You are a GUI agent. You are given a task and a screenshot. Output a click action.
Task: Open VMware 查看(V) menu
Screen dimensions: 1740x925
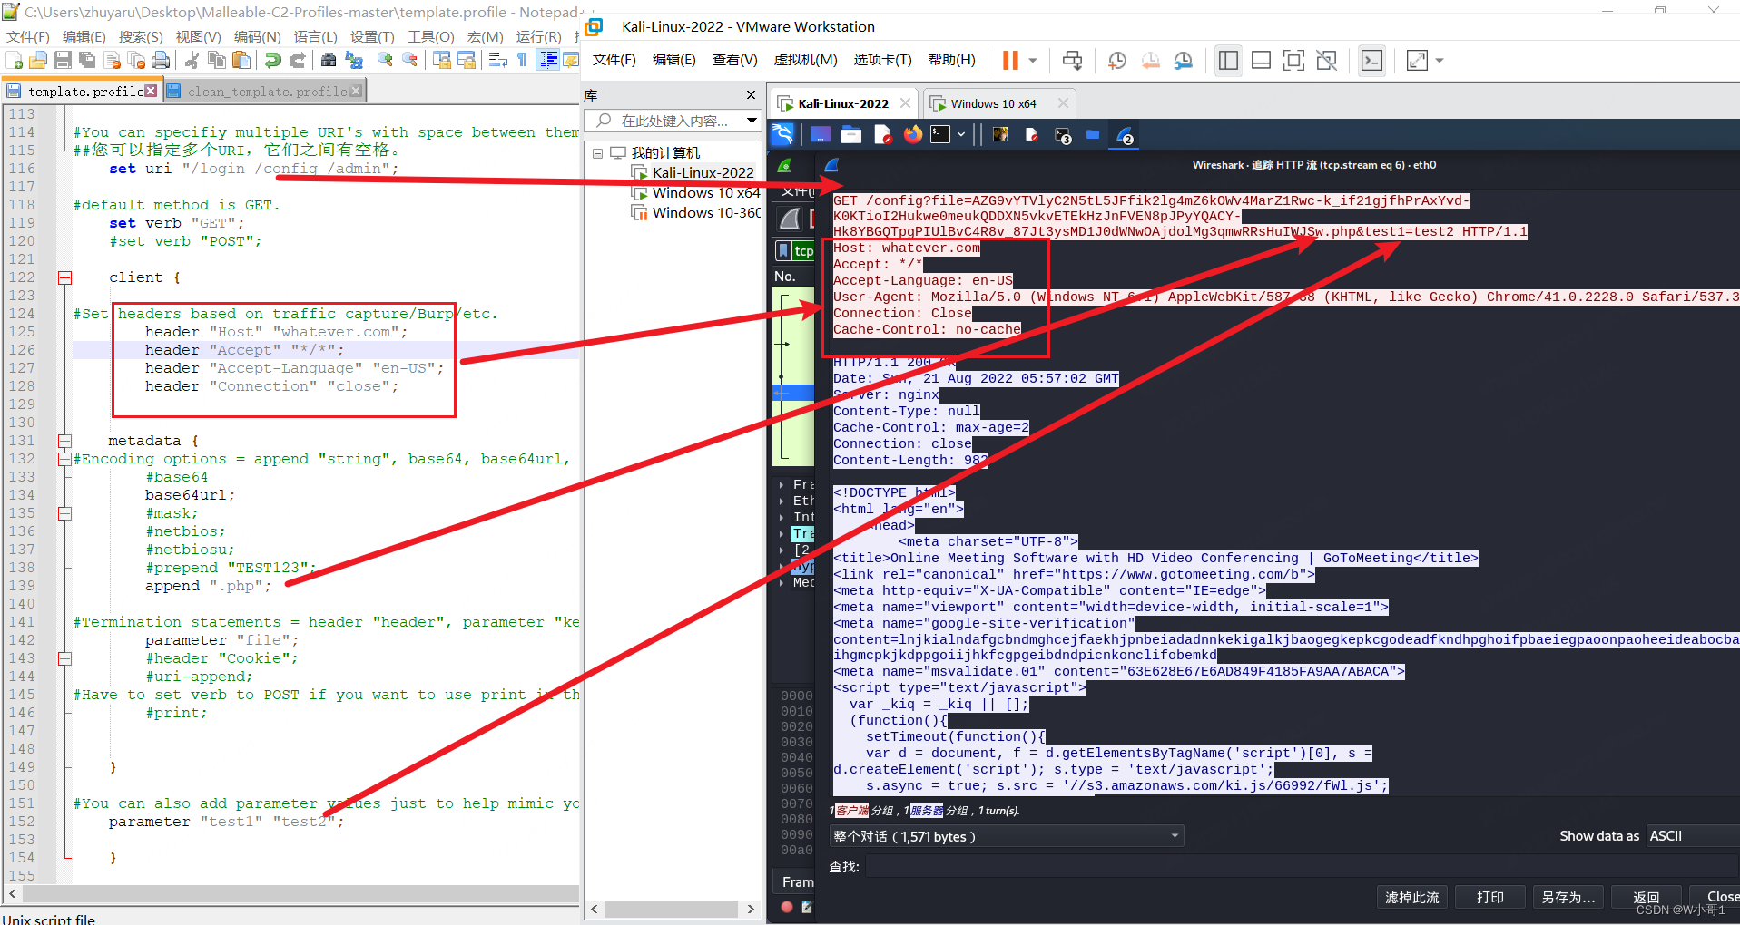pos(734,60)
